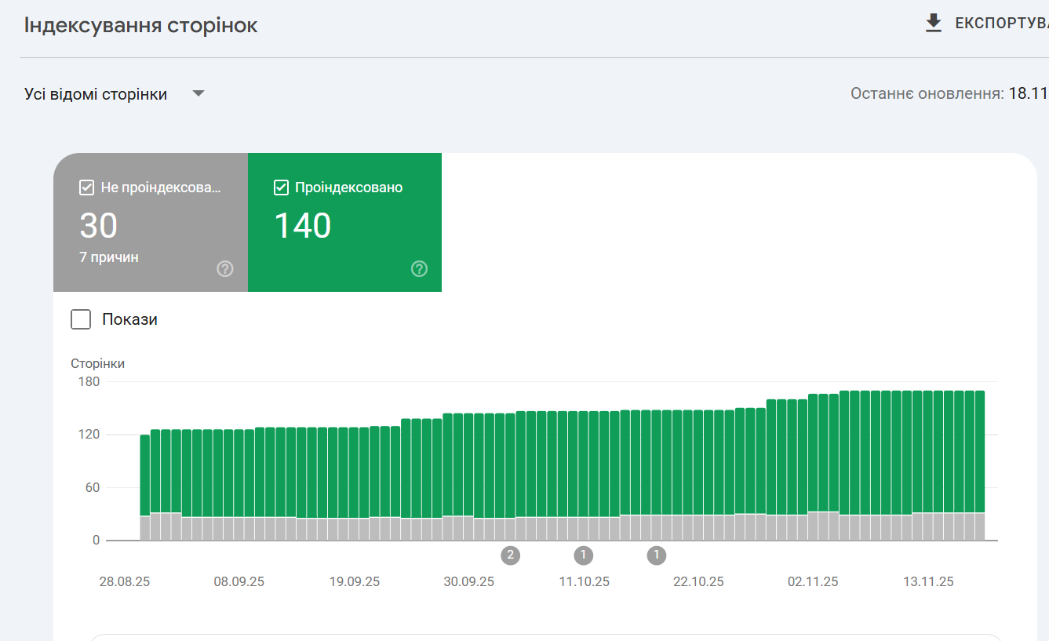The height and width of the screenshot is (641, 1049).
Task: Open help icon on Не проіндексовано card
Action: point(225,269)
